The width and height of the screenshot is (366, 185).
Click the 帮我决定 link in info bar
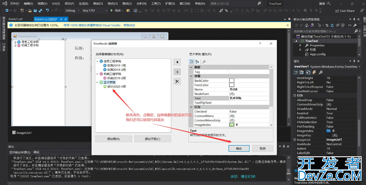[129, 25]
